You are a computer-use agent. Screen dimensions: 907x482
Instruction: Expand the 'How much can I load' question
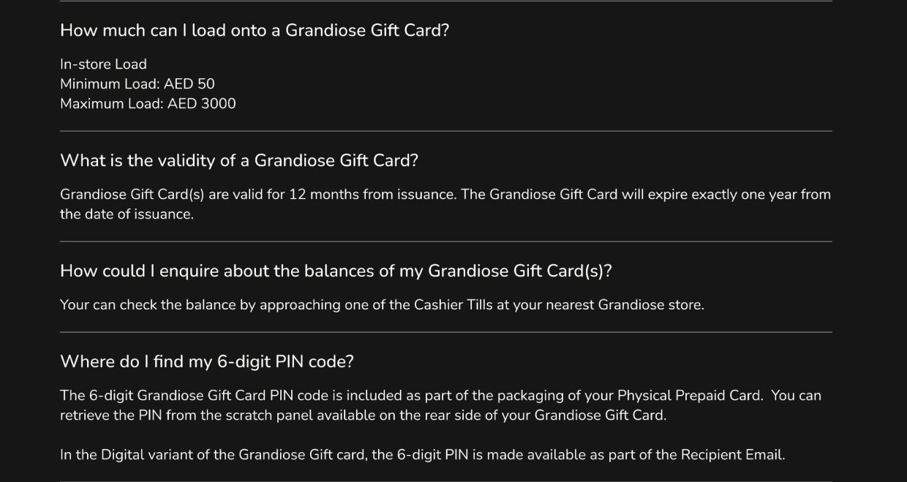[x=255, y=31]
